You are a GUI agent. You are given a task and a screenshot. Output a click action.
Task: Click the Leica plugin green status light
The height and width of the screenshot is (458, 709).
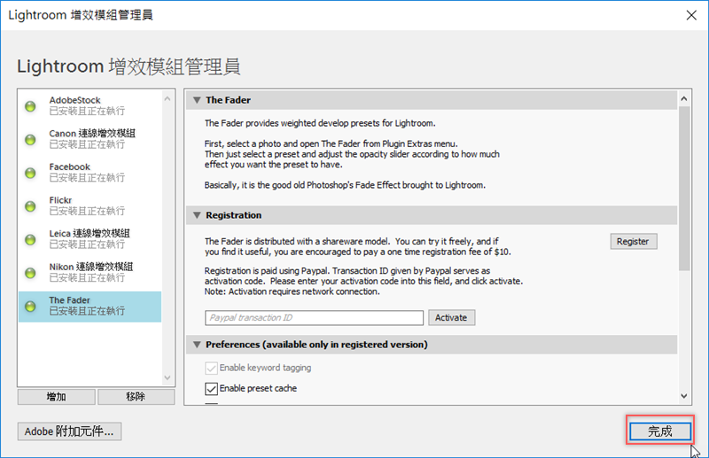click(30, 239)
